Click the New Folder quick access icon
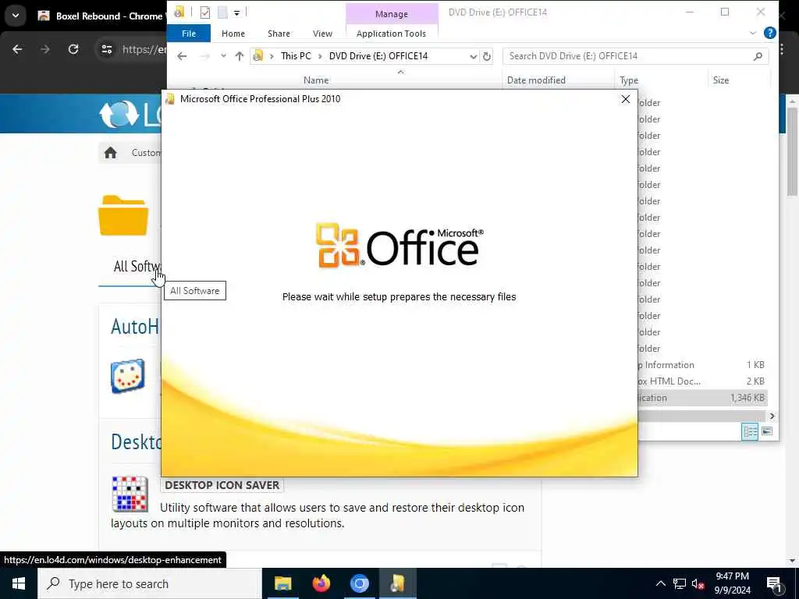 (222, 12)
